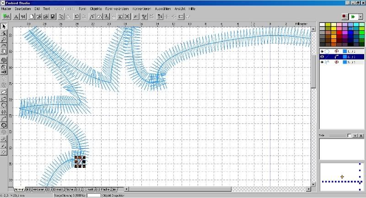Click the Save floppy disk icon
This screenshot has height=198, width=366.
pyautogui.click(x=53, y=16)
